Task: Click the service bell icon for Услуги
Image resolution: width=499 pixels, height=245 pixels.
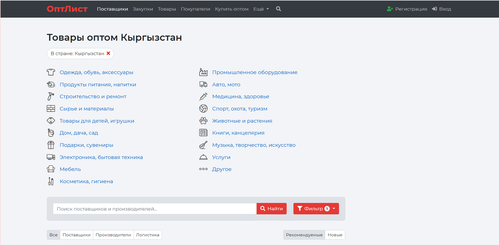Action: tap(203, 157)
